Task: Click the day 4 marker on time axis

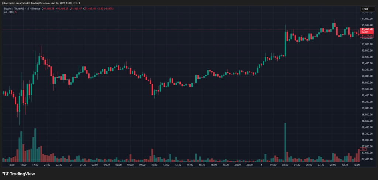Action: click(262, 165)
